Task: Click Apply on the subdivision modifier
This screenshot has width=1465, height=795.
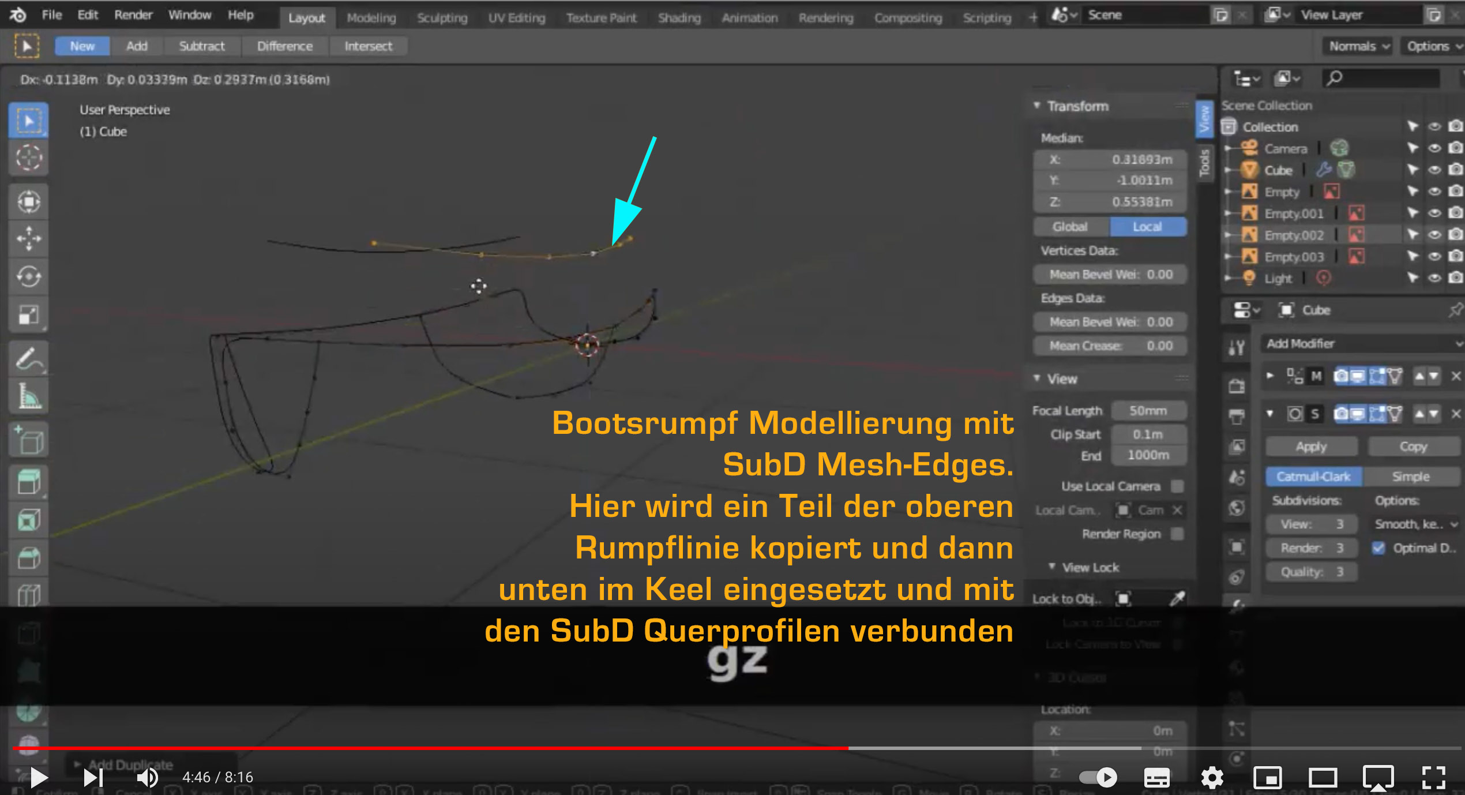Action: [1311, 447]
